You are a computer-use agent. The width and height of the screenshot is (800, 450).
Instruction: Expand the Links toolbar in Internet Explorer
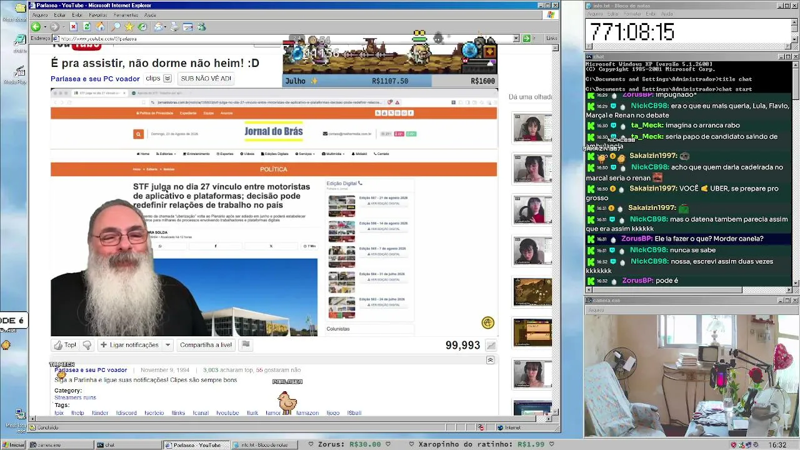tap(551, 38)
